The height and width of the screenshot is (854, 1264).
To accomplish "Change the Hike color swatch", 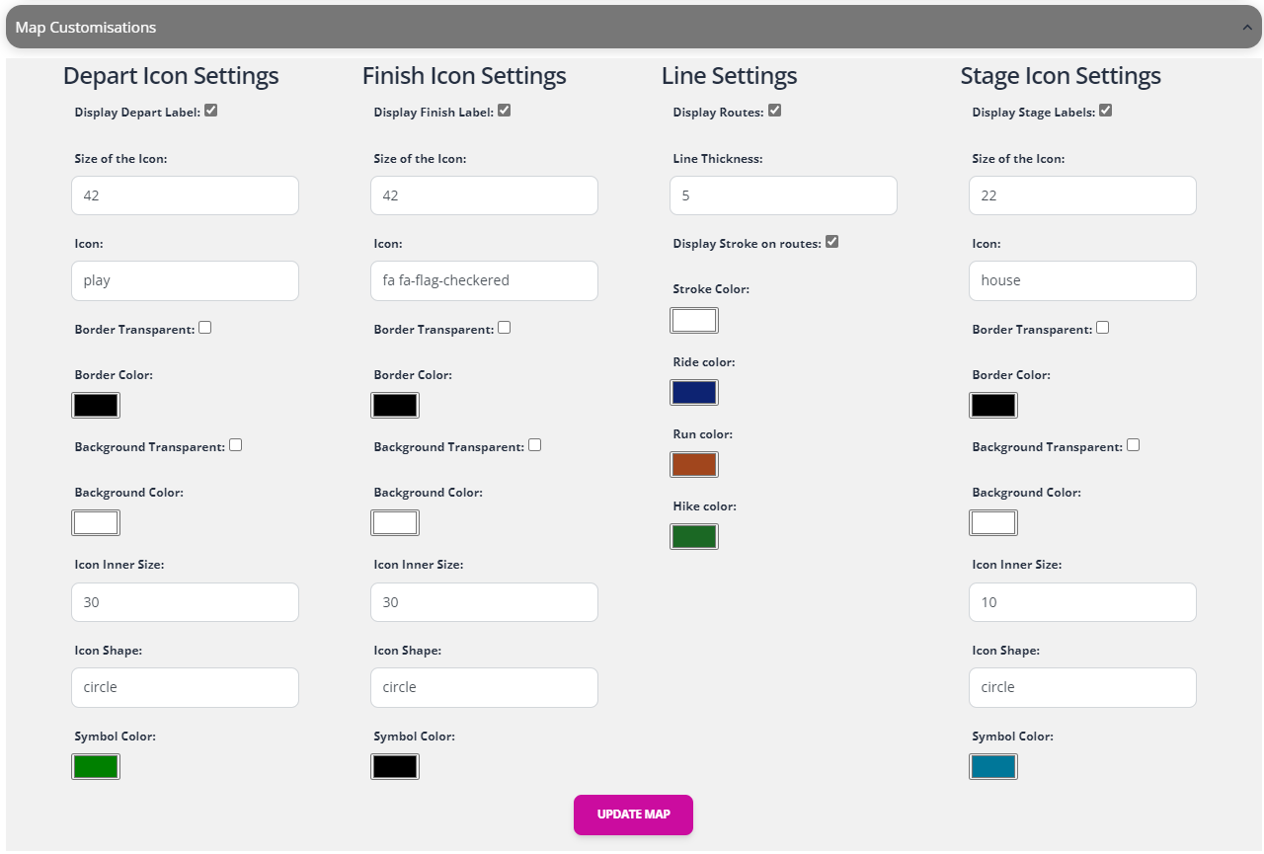I will [x=694, y=536].
